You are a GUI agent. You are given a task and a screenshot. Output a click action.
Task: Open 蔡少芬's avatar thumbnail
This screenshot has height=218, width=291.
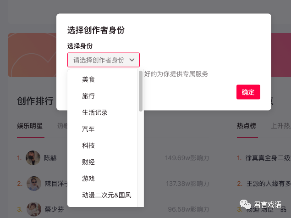click(x=34, y=209)
